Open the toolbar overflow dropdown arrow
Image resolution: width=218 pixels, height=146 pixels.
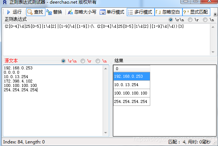215,14
